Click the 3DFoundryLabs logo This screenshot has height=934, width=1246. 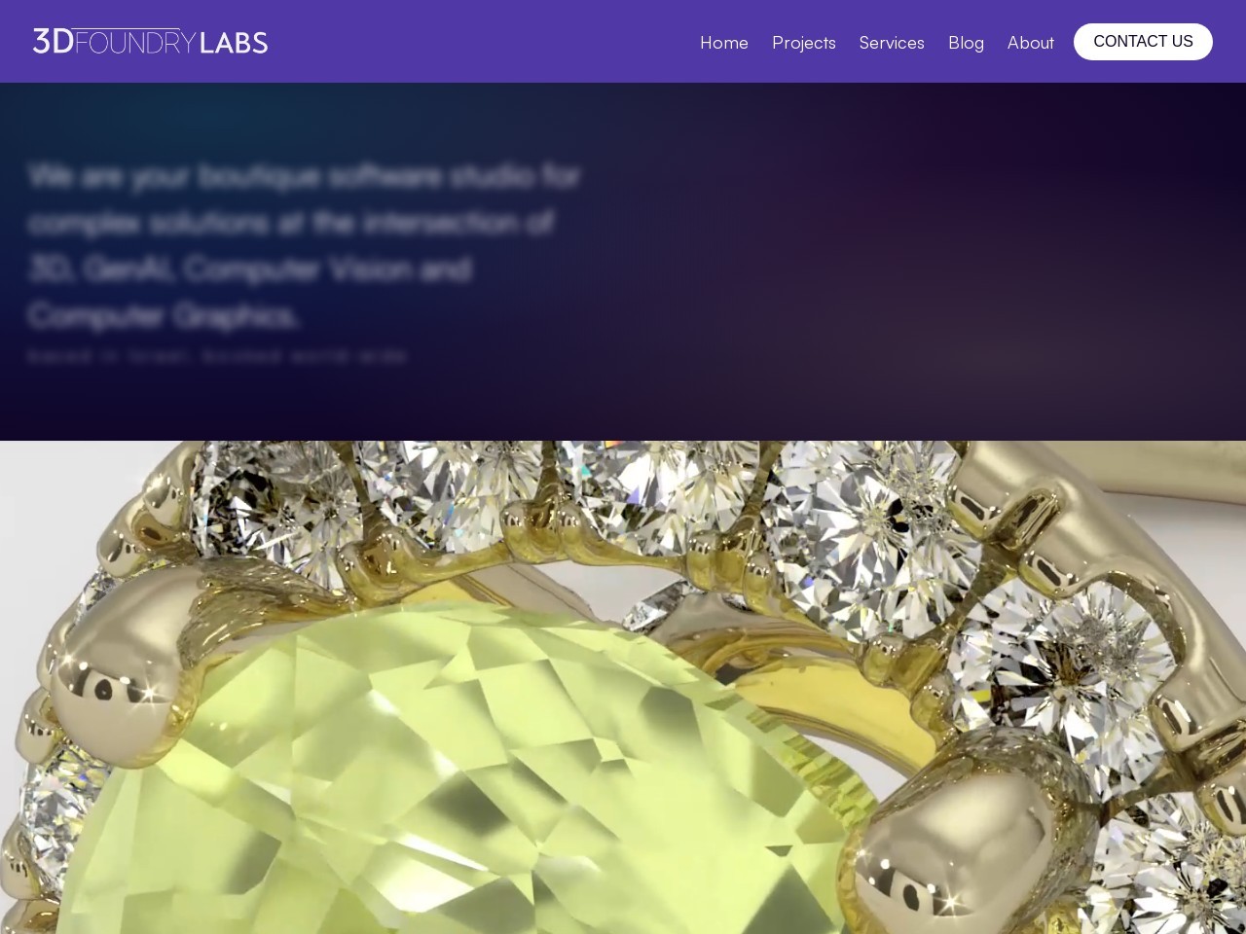pos(150,41)
